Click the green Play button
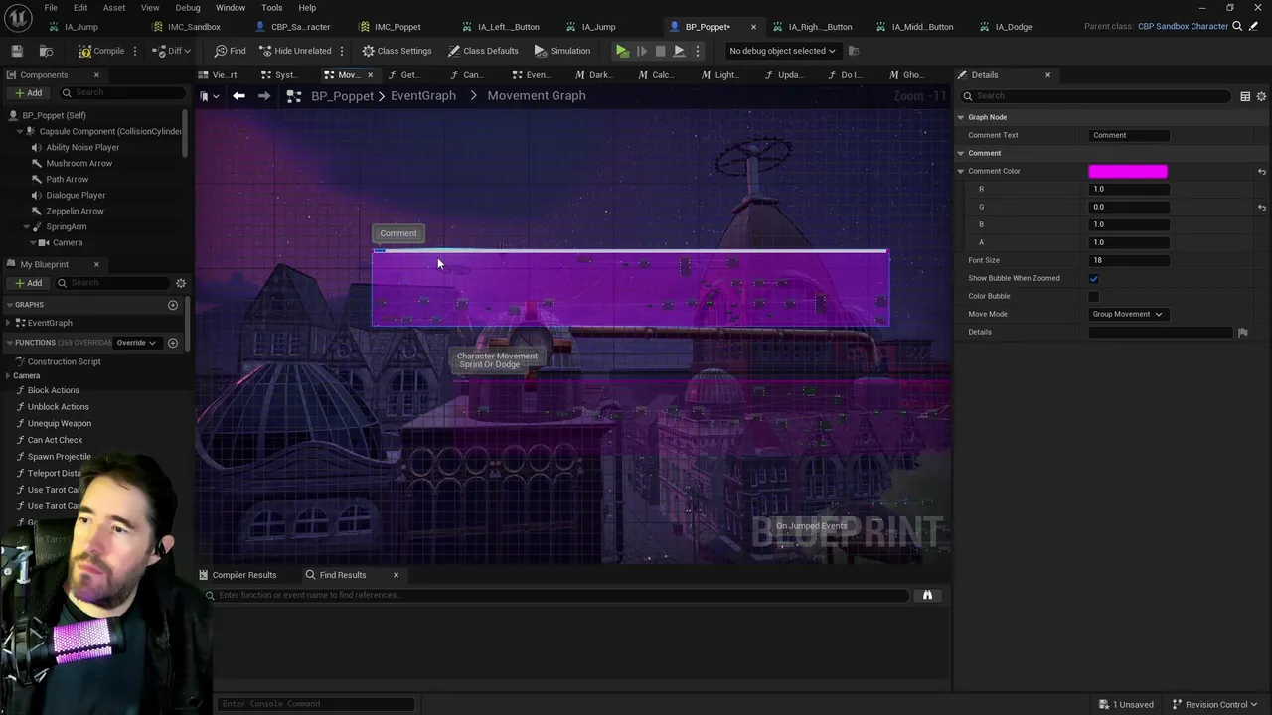The width and height of the screenshot is (1272, 715). click(622, 51)
